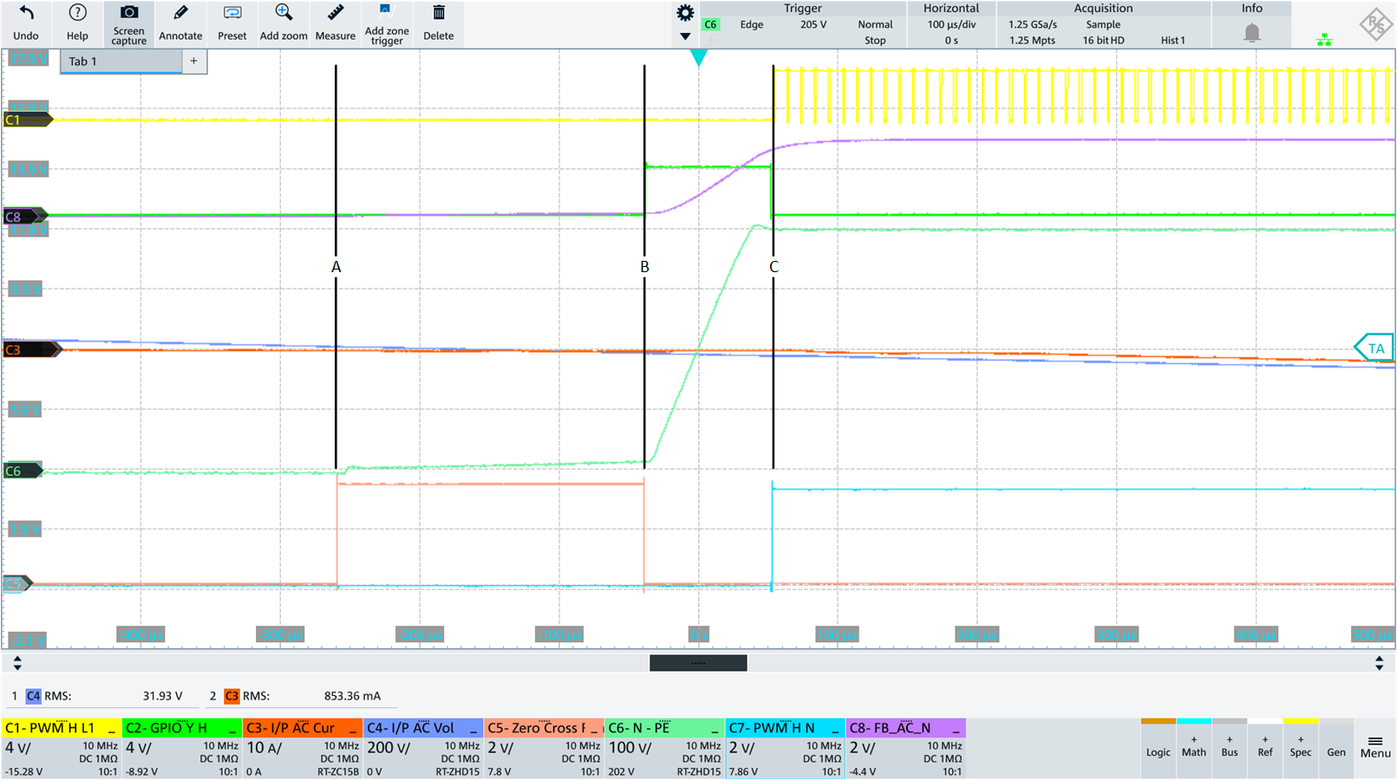The width and height of the screenshot is (1397, 780).
Task: Click the C3 channel level marker
Action: pyautogui.click(x=31, y=350)
